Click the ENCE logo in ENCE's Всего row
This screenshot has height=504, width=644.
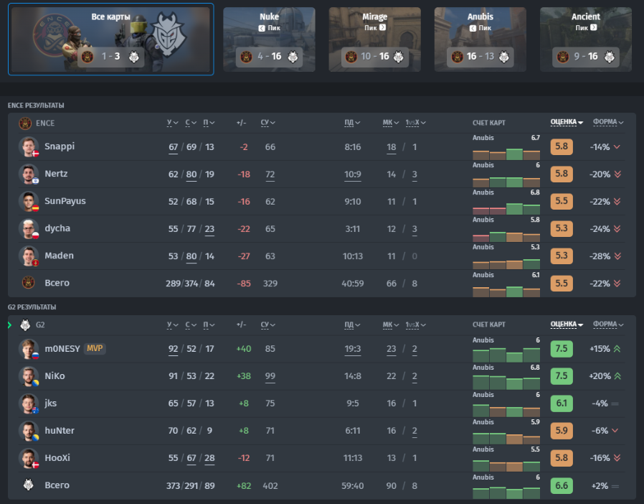pyautogui.click(x=29, y=283)
